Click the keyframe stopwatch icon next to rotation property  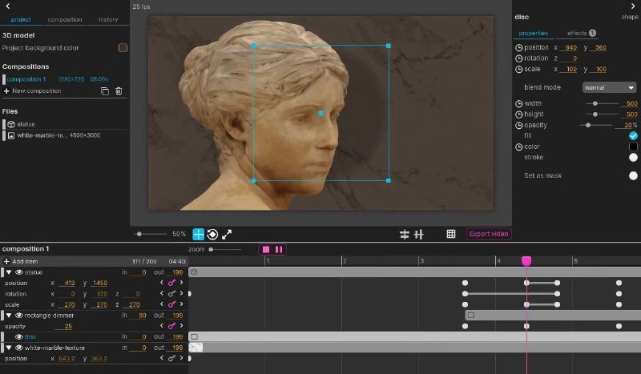pyautogui.click(x=518, y=58)
